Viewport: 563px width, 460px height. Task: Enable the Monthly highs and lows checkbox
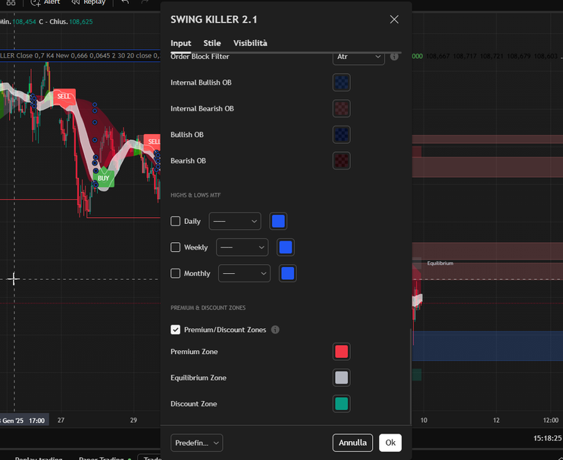(x=175, y=274)
